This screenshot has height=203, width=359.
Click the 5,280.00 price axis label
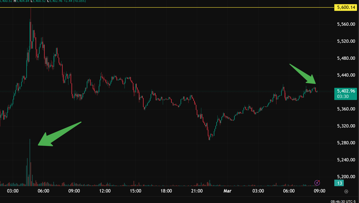click(x=346, y=143)
